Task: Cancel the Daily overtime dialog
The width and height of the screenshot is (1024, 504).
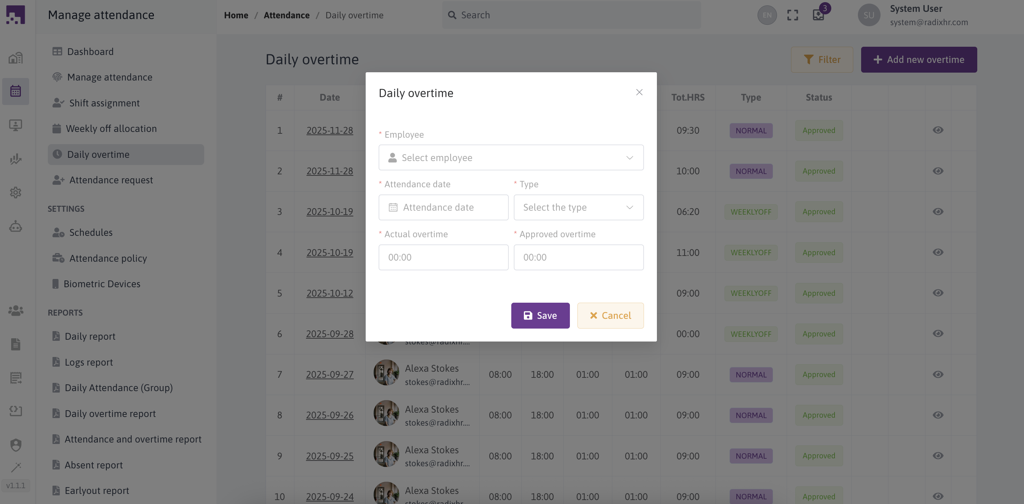Action: pos(610,316)
